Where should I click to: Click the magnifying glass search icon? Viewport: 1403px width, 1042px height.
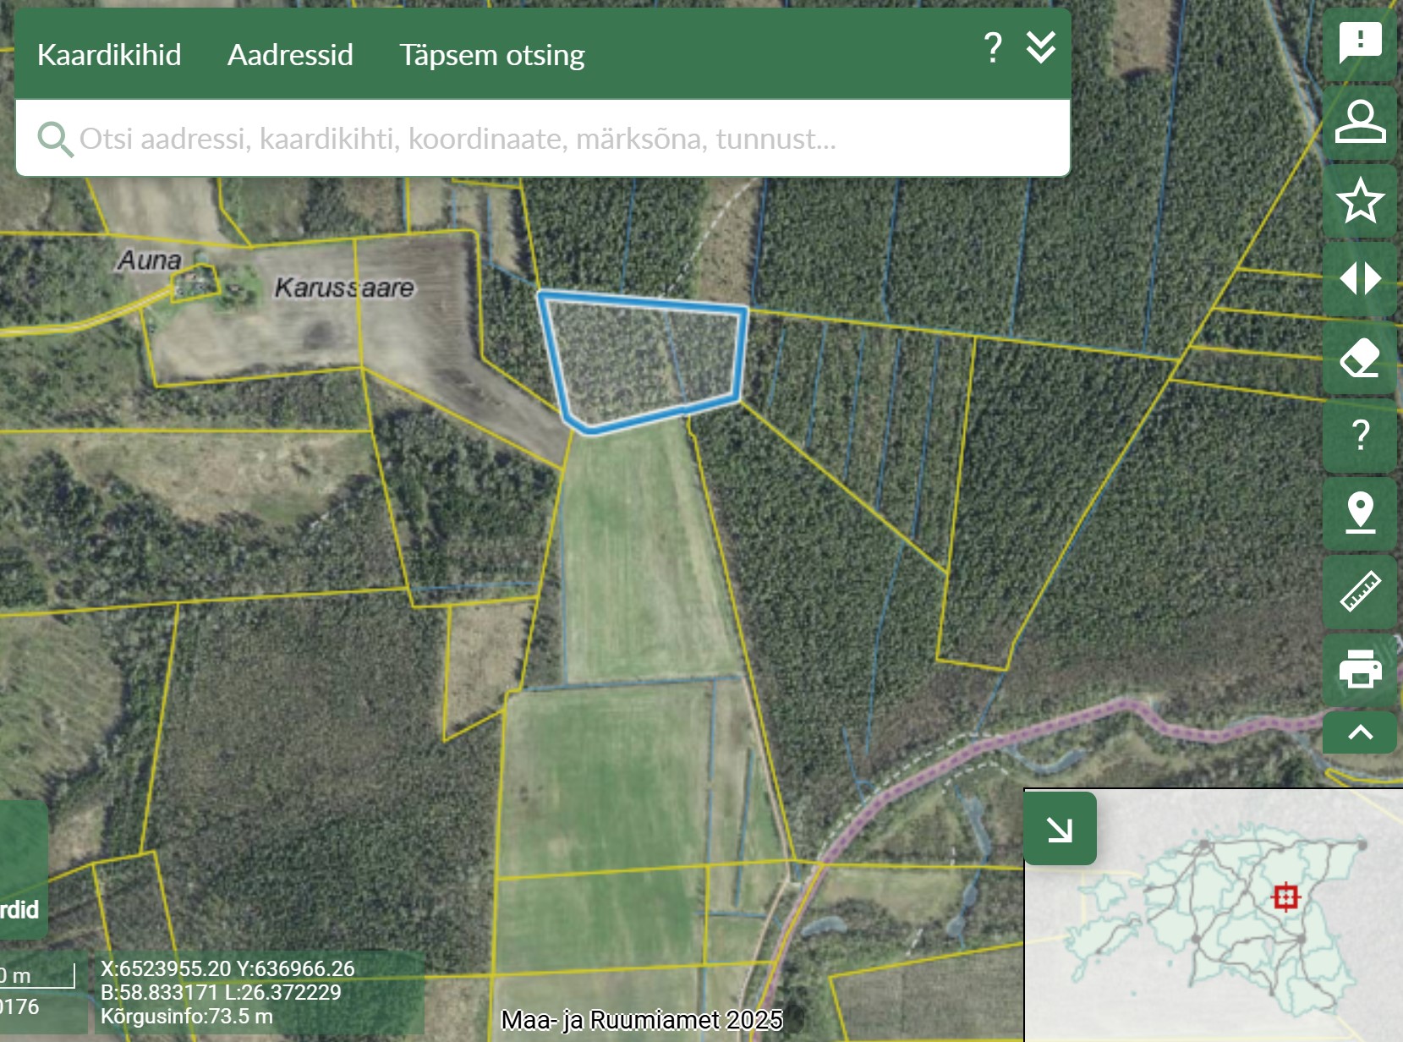click(55, 139)
